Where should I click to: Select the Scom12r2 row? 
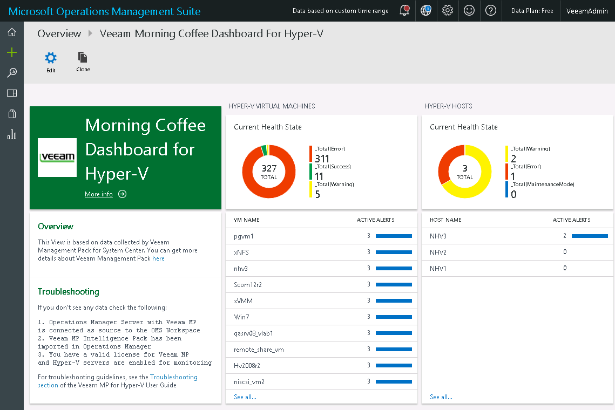coord(322,284)
